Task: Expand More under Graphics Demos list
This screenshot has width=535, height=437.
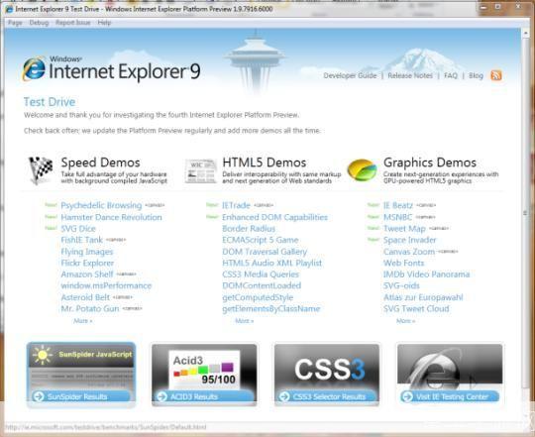Action: 405,321
